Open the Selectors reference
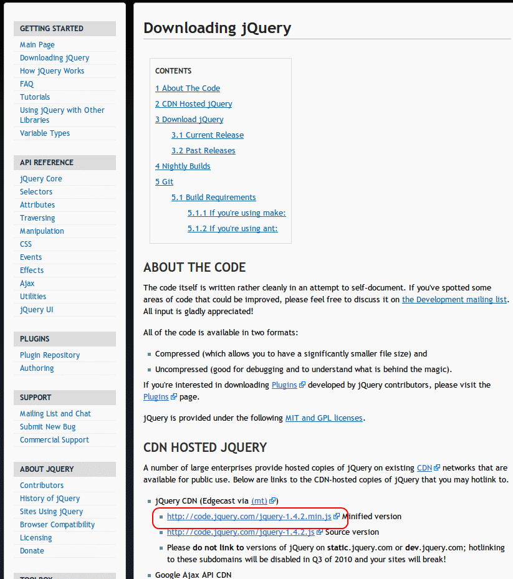 pyautogui.click(x=36, y=191)
